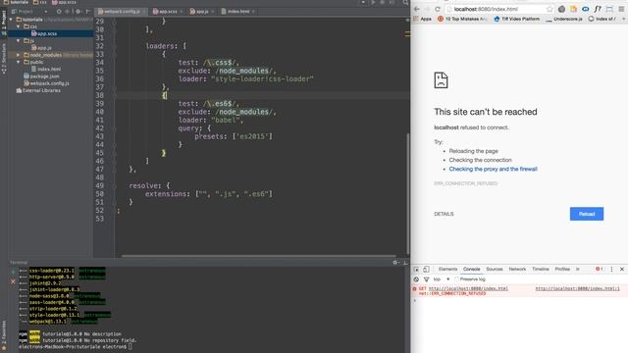628x353 pixels.
Task: Click the browser back arrow
Action: tap(417, 9)
